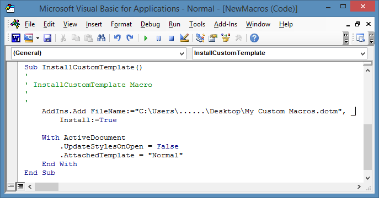Switch to Full Module View button
379x198 pixels.
(20, 186)
